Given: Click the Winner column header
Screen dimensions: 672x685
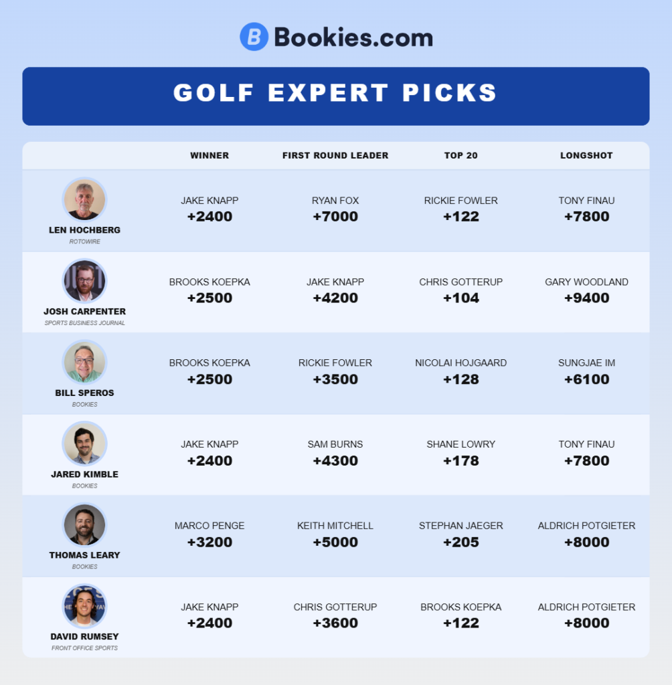Looking at the screenshot, I should 209,155.
